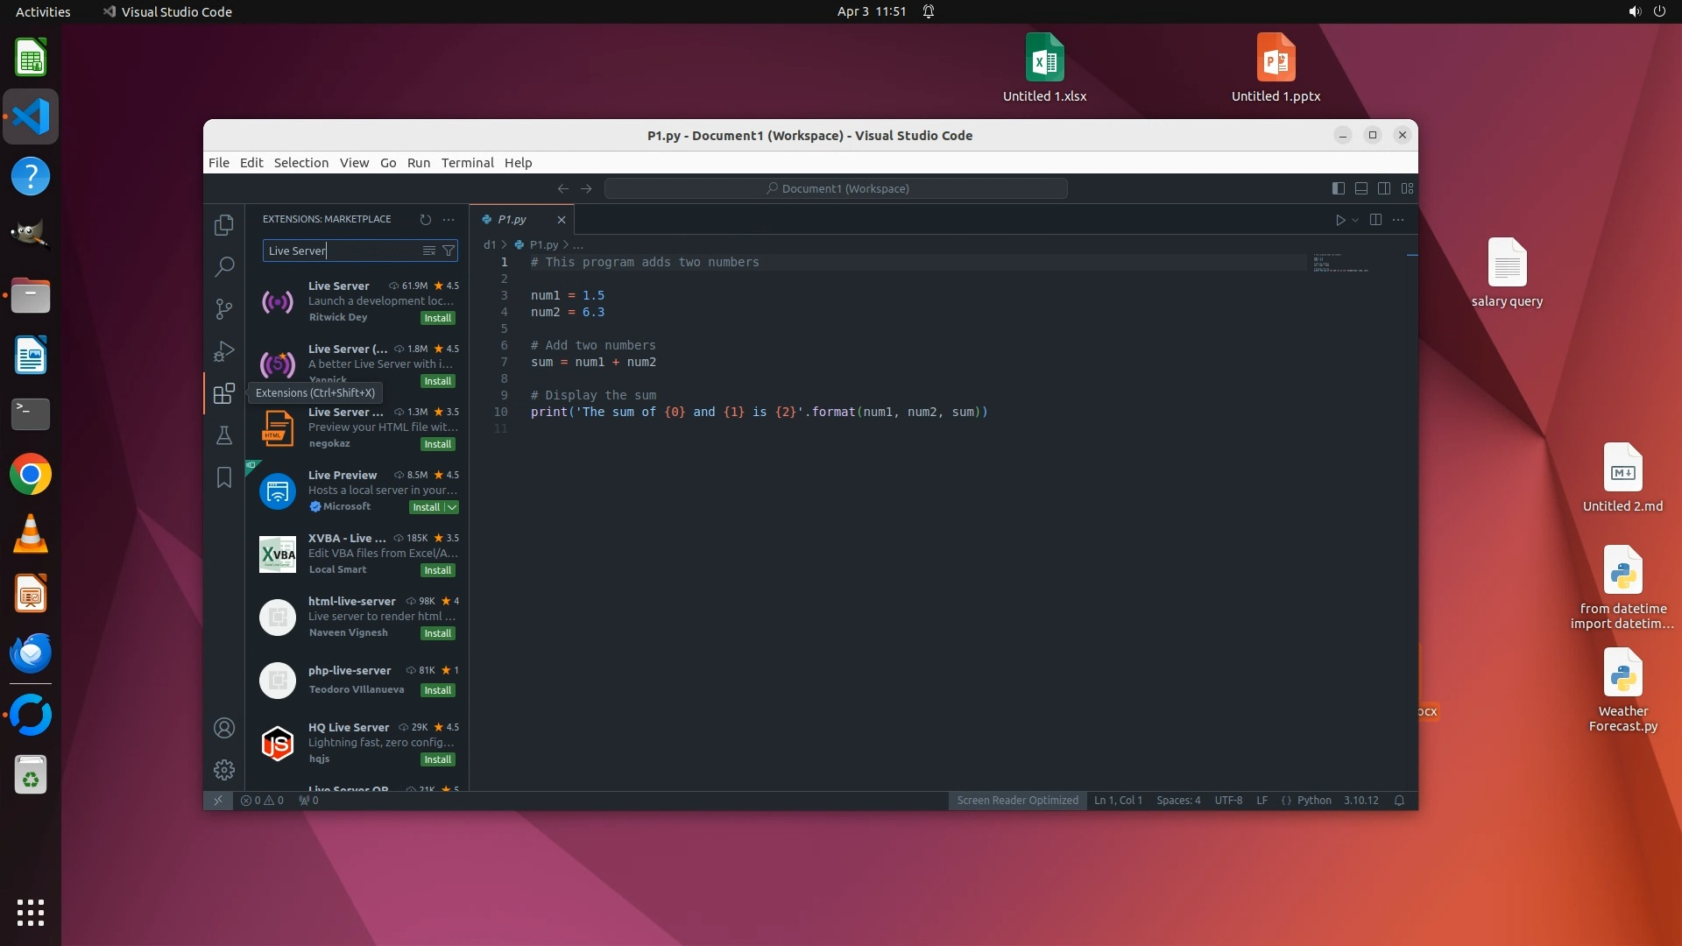This screenshot has height=946, width=1682.
Task: Select the P1.py editor tab
Action: coord(512,220)
